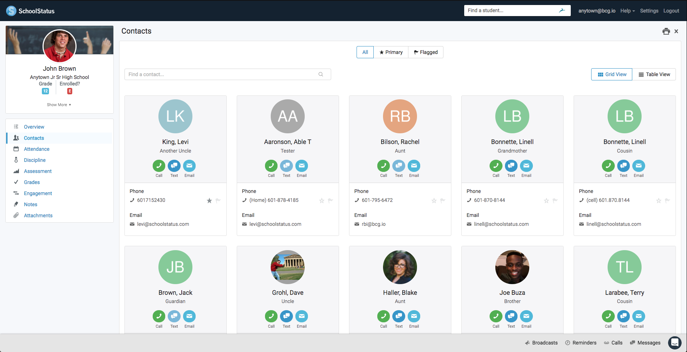The width and height of the screenshot is (687, 352).
Task: Click the print icon in Contacts header
Action: pos(666,31)
